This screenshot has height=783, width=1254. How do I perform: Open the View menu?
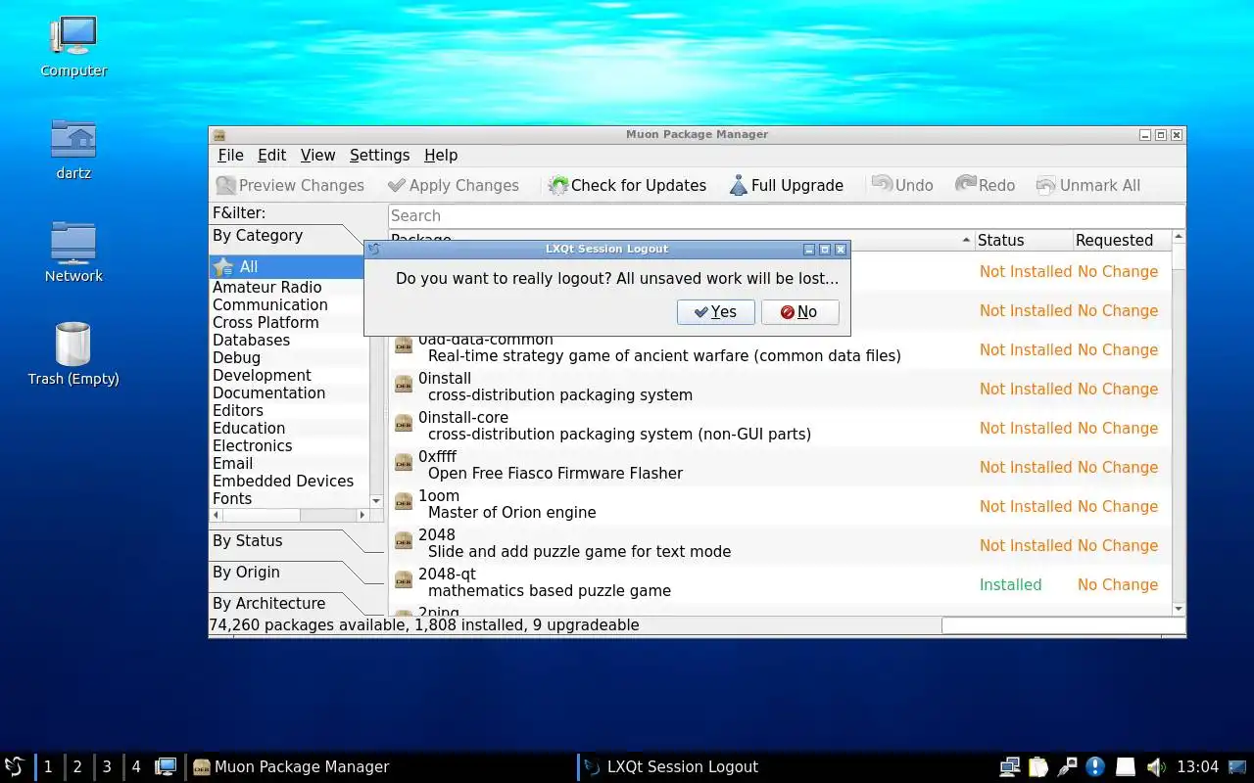point(317,155)
